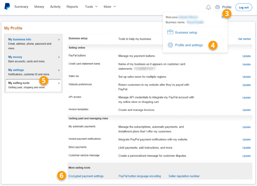This screenshot has width=257, height=186.
Task: Update Sales tax settings
Action: click(246, 77)
